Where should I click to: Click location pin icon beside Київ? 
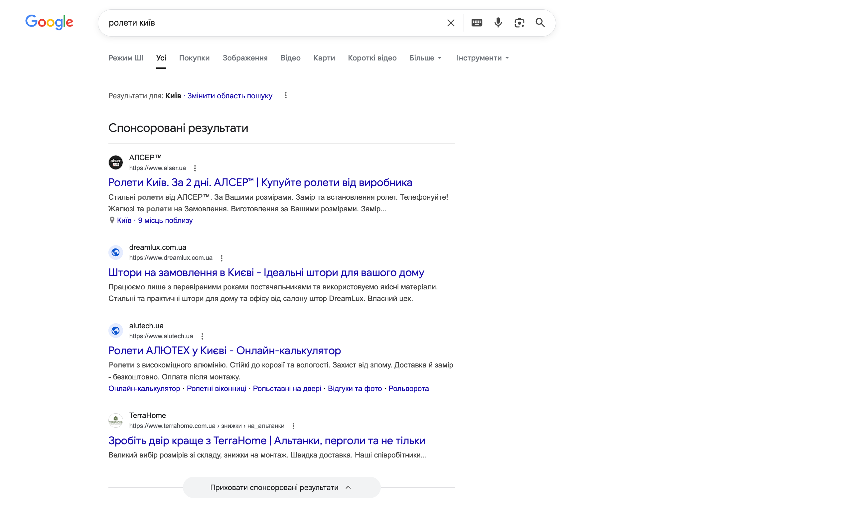click(x=112, y=220)
